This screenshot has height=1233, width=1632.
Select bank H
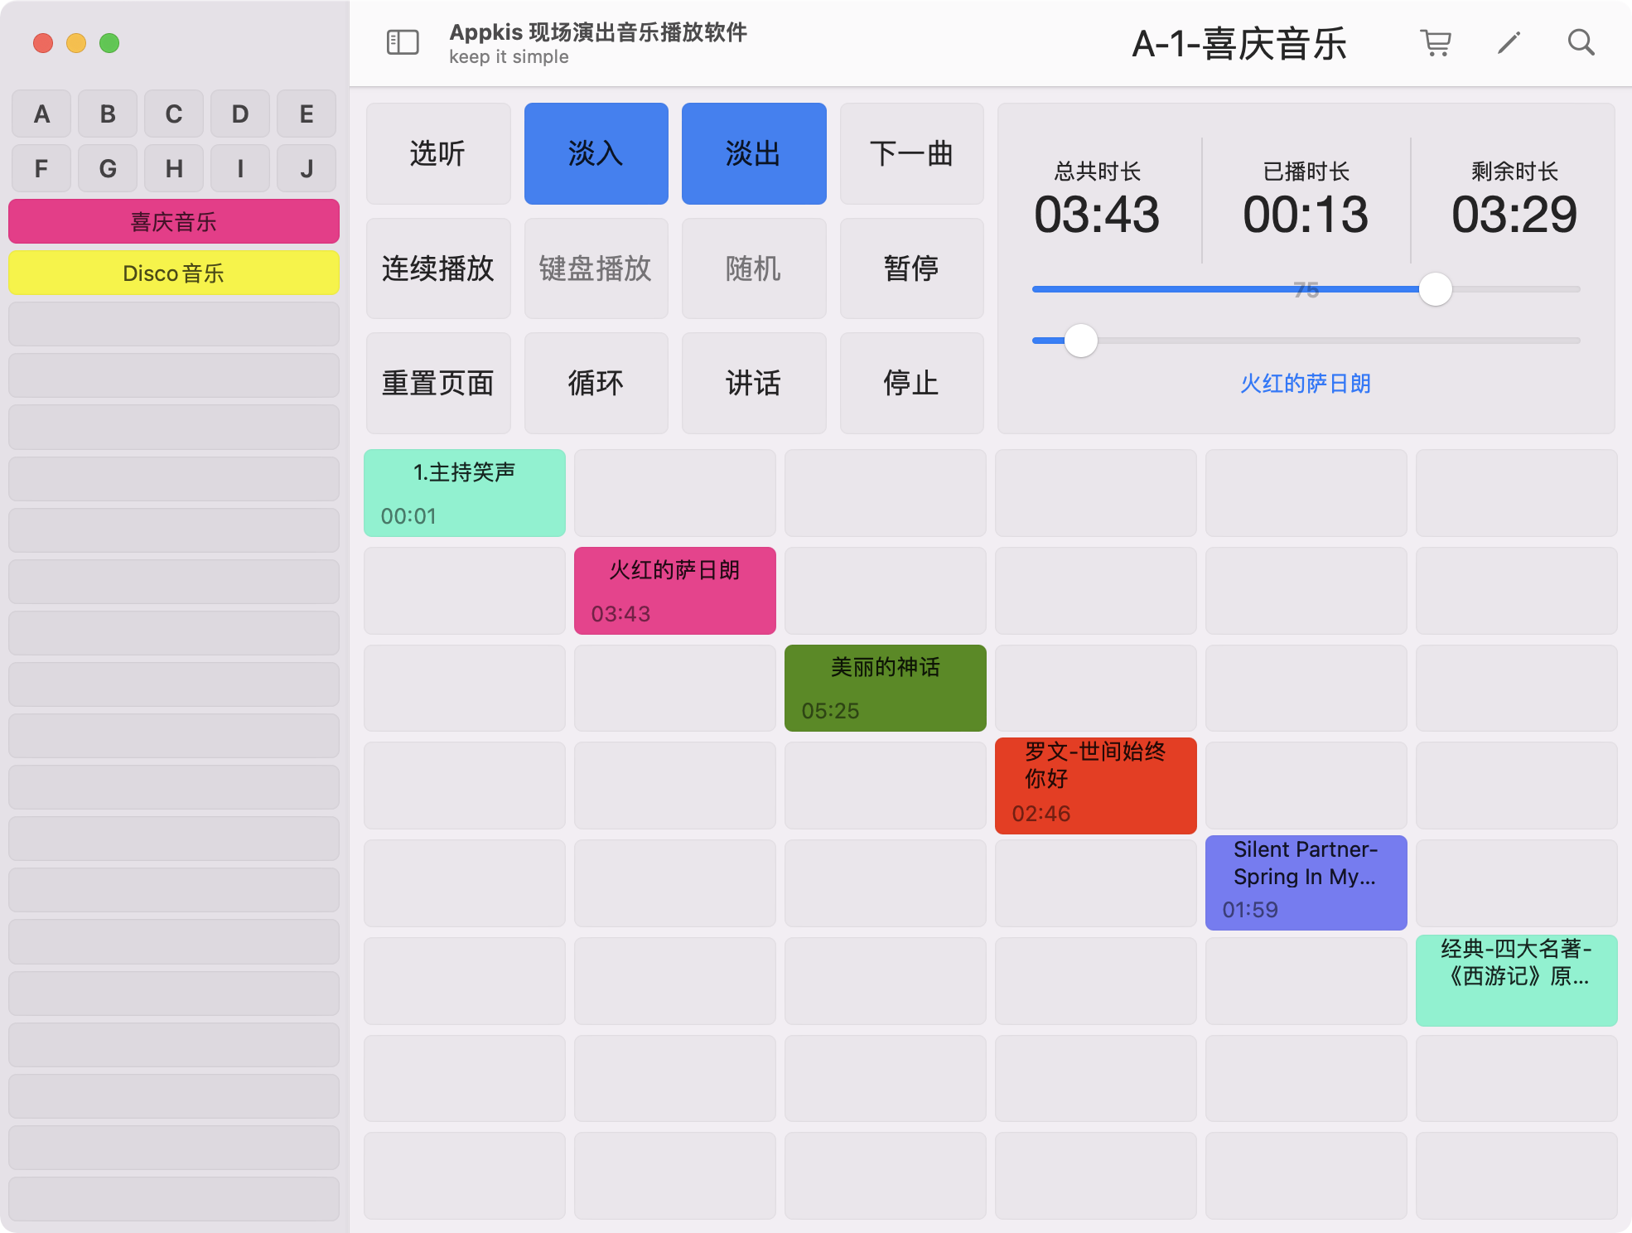[x=174, y=168]
